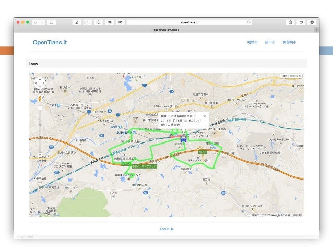The image size is (333, 250).
Task: Click the Street View pegman icon
Action: coord(40,99)
